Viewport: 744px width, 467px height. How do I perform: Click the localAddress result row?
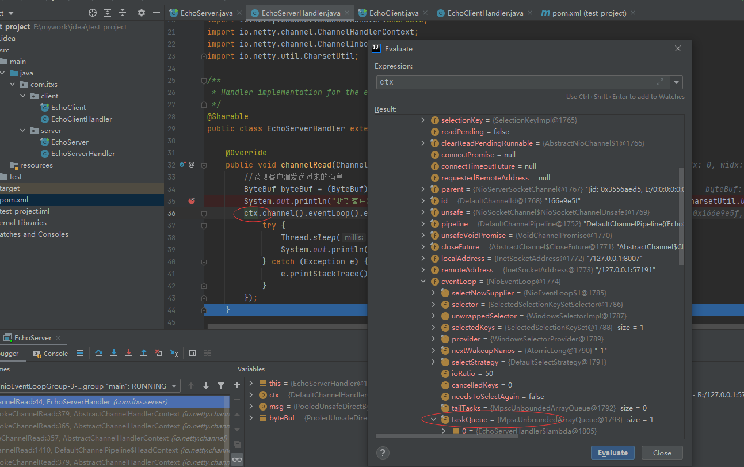pyautogui.click(x=537, y=259)
